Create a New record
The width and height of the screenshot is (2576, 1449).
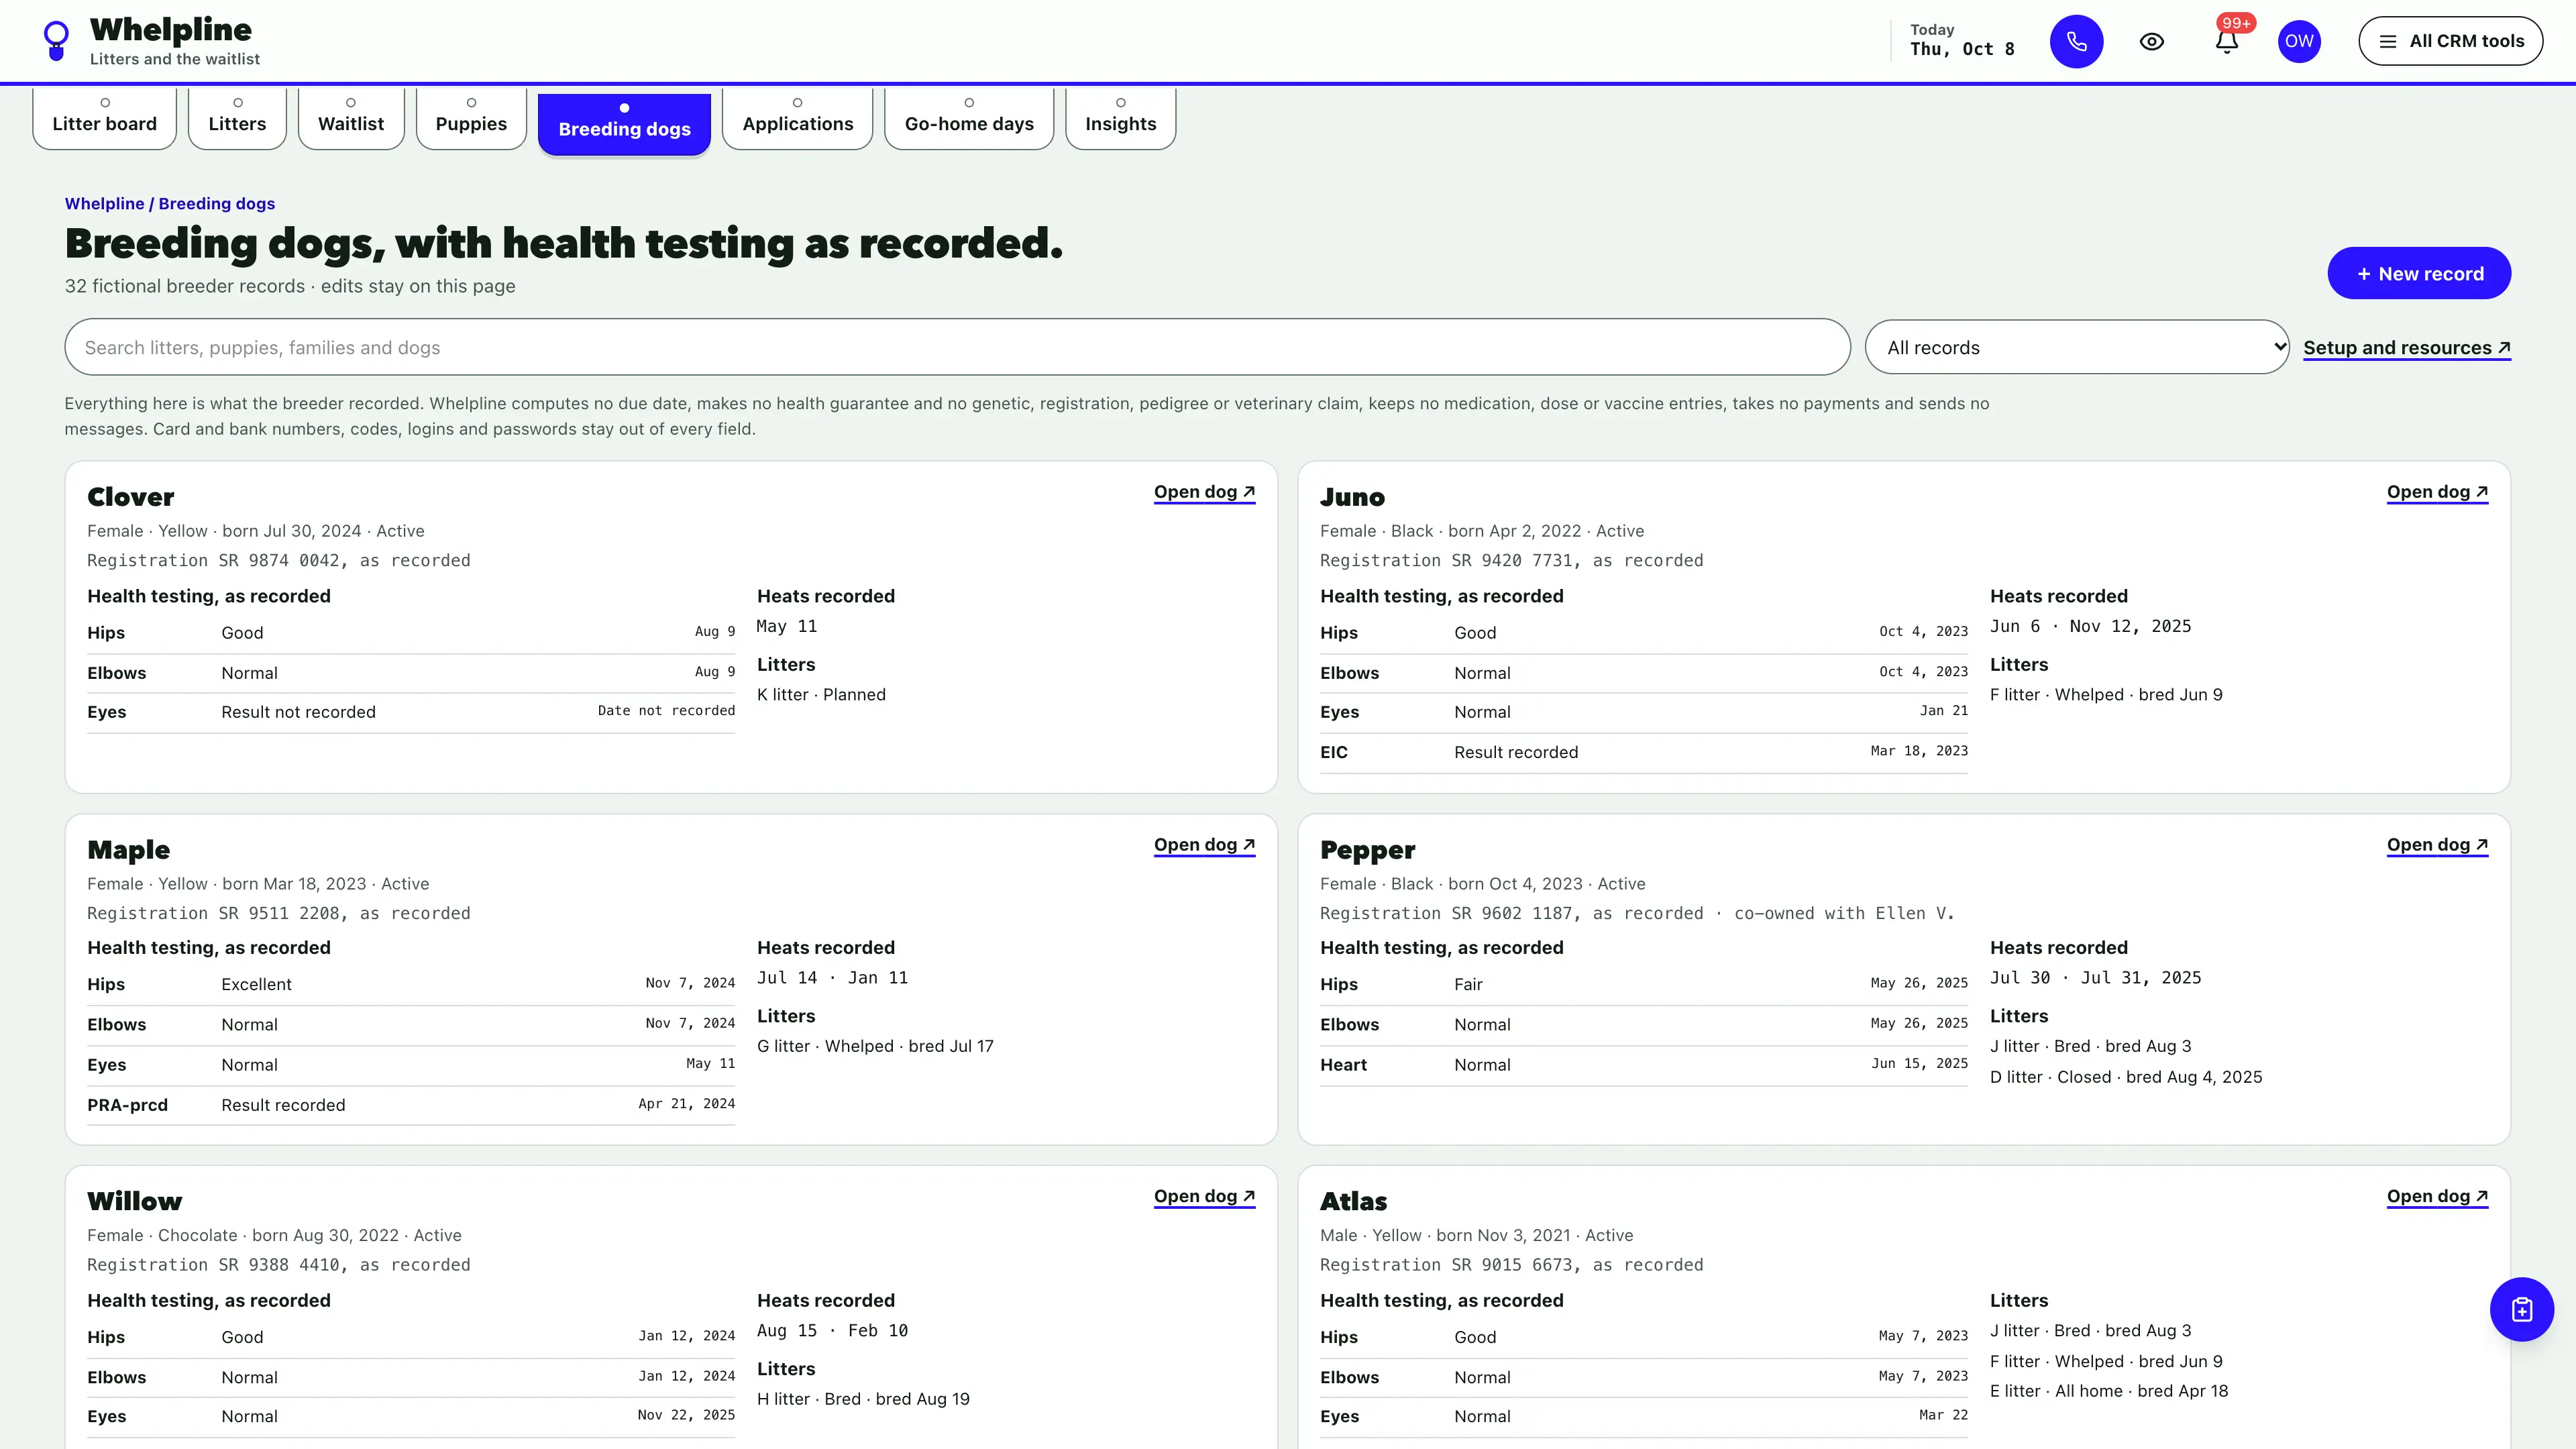tap(2418, 273)
